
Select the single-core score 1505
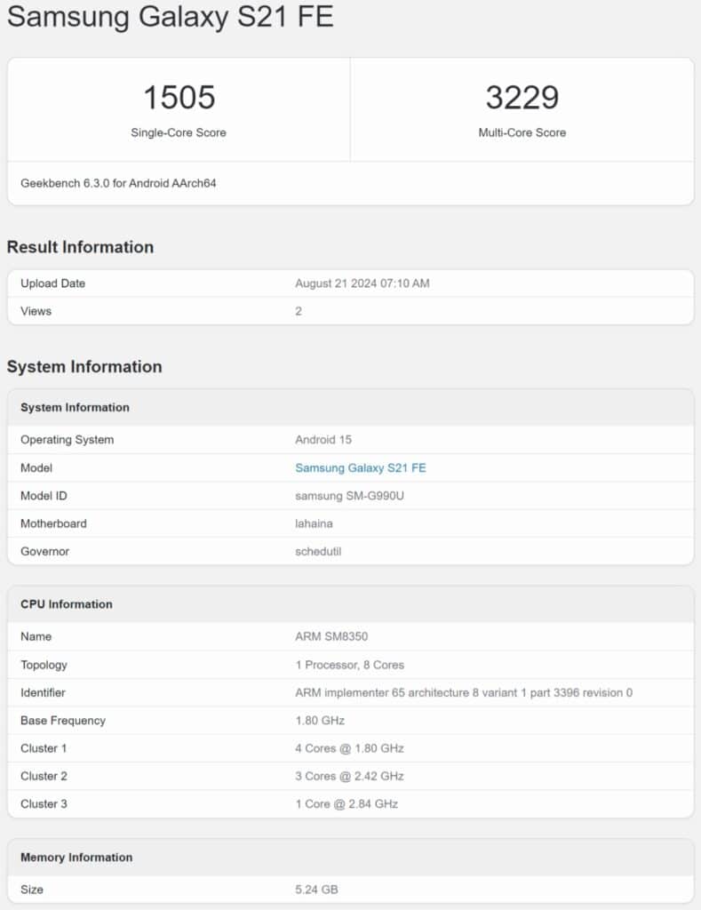[179, 97]
